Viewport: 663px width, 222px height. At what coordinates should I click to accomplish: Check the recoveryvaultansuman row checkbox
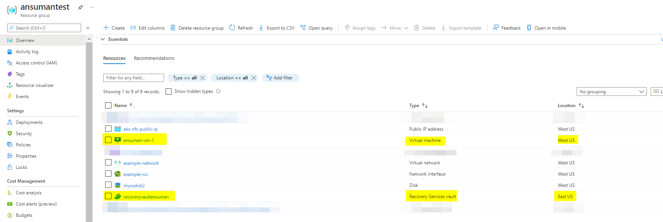point(108,196)
